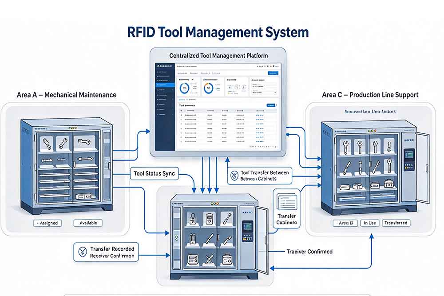Click the Area A – Mechanical Maintenance heading
This screenshot has width=444, height=296.
pyautogui.click(x=67, y=95)
